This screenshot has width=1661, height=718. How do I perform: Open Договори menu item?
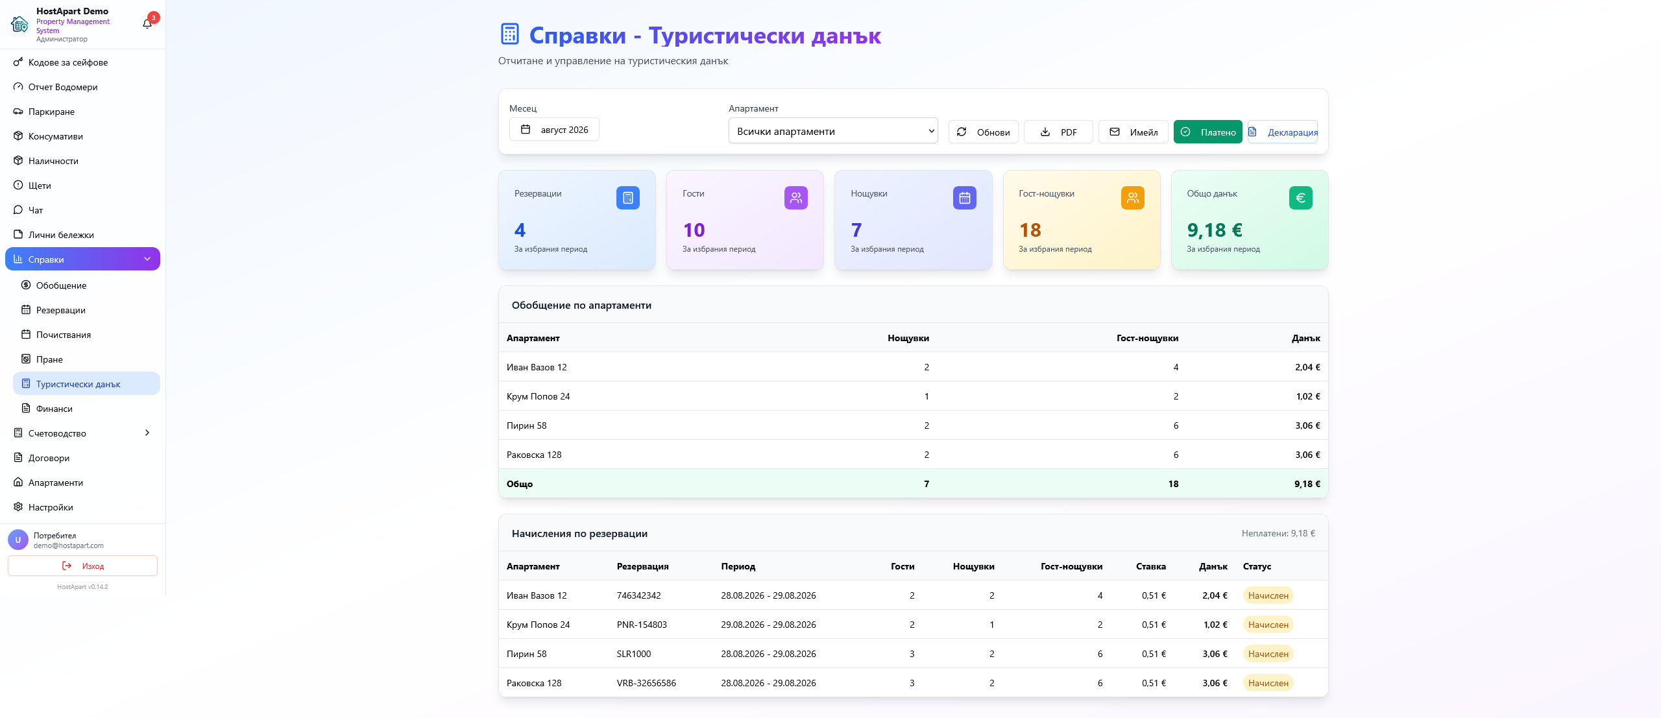82,458
